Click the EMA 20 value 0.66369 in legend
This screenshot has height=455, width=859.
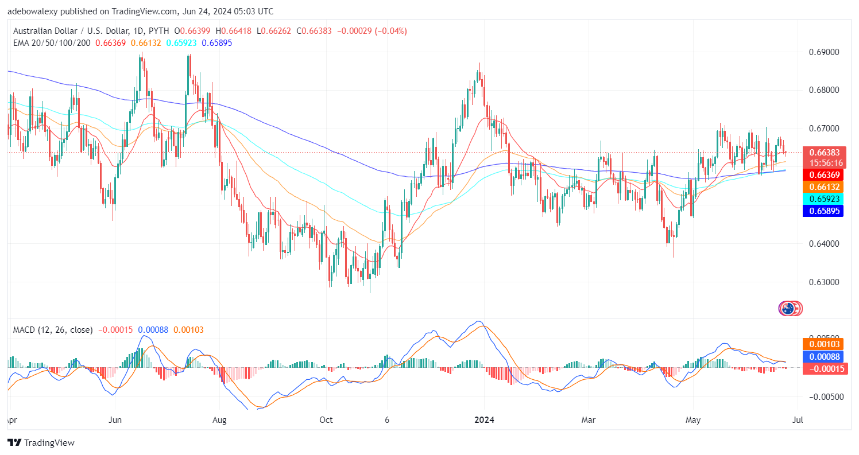[x=111, y=42]
